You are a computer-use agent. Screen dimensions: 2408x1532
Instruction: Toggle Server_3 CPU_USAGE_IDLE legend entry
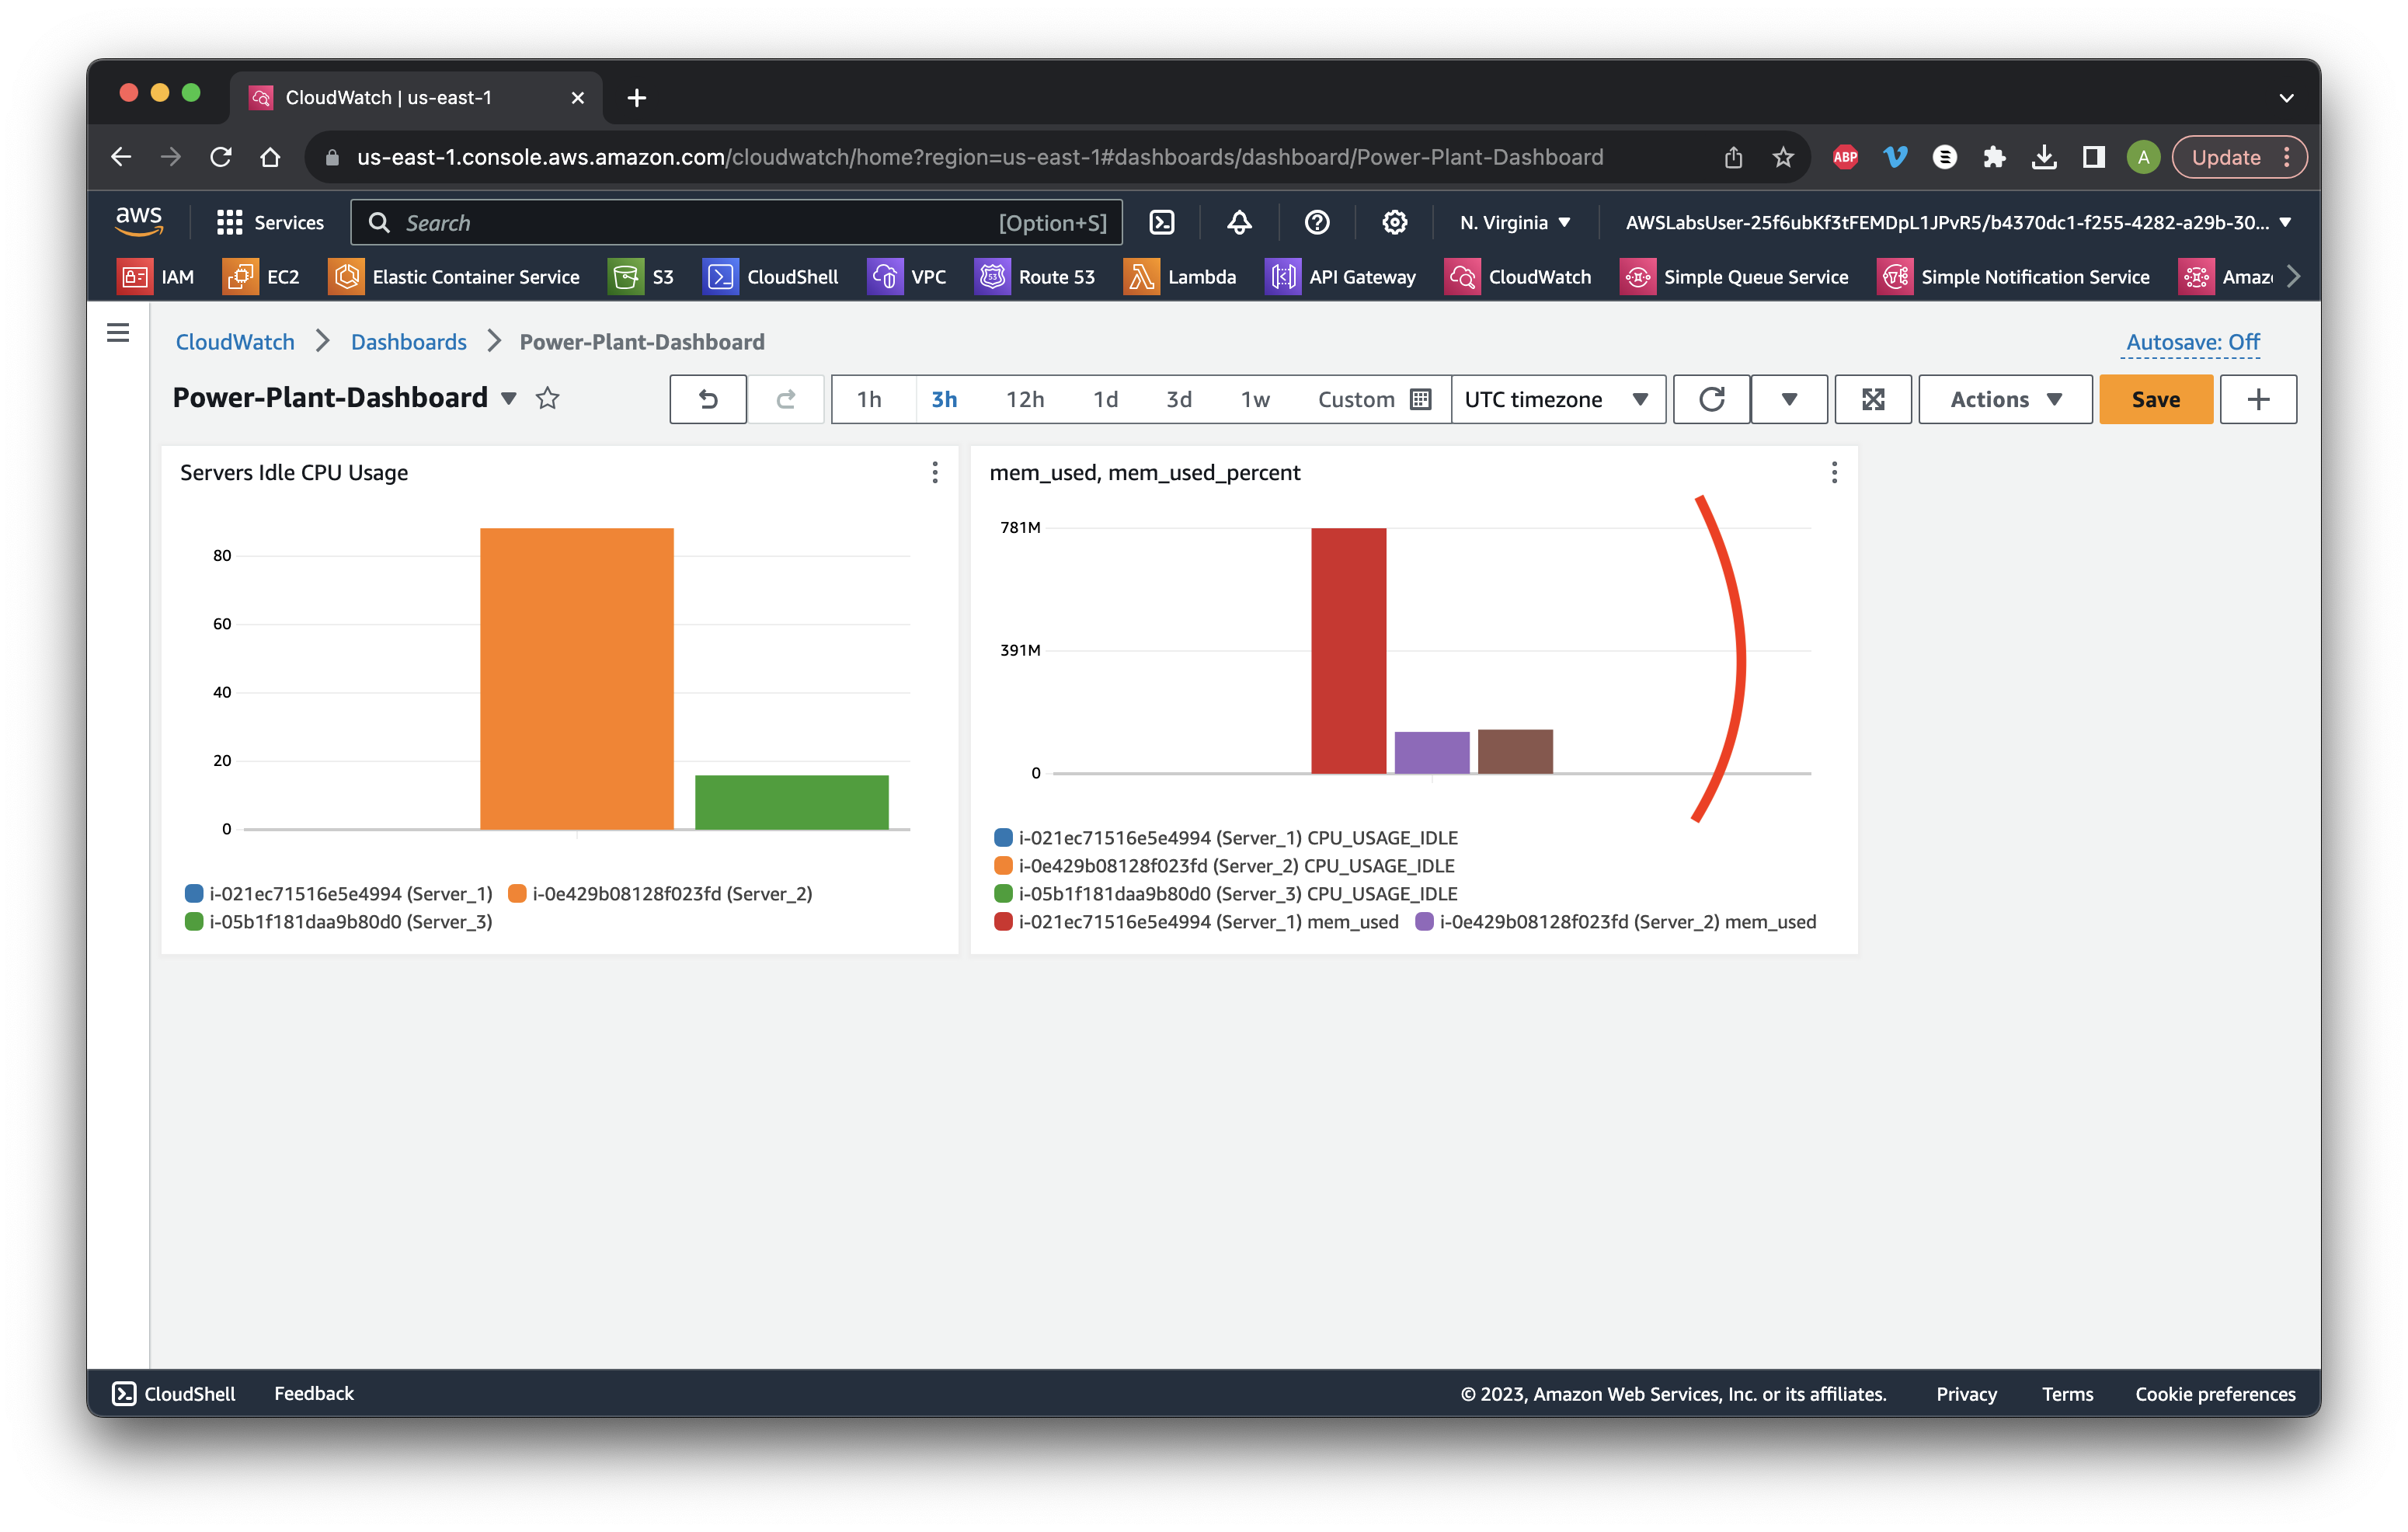point(1226,893)
